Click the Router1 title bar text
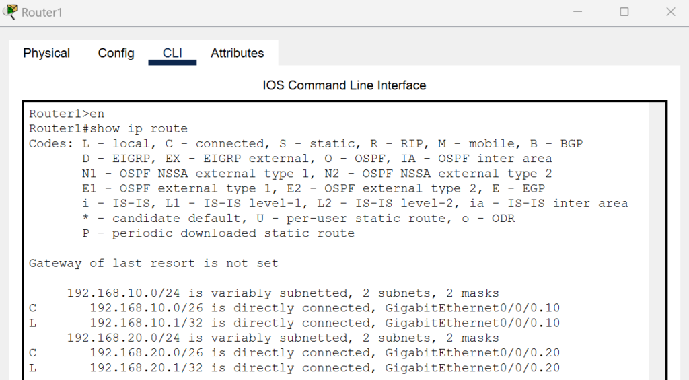 [x=42, y=12]
